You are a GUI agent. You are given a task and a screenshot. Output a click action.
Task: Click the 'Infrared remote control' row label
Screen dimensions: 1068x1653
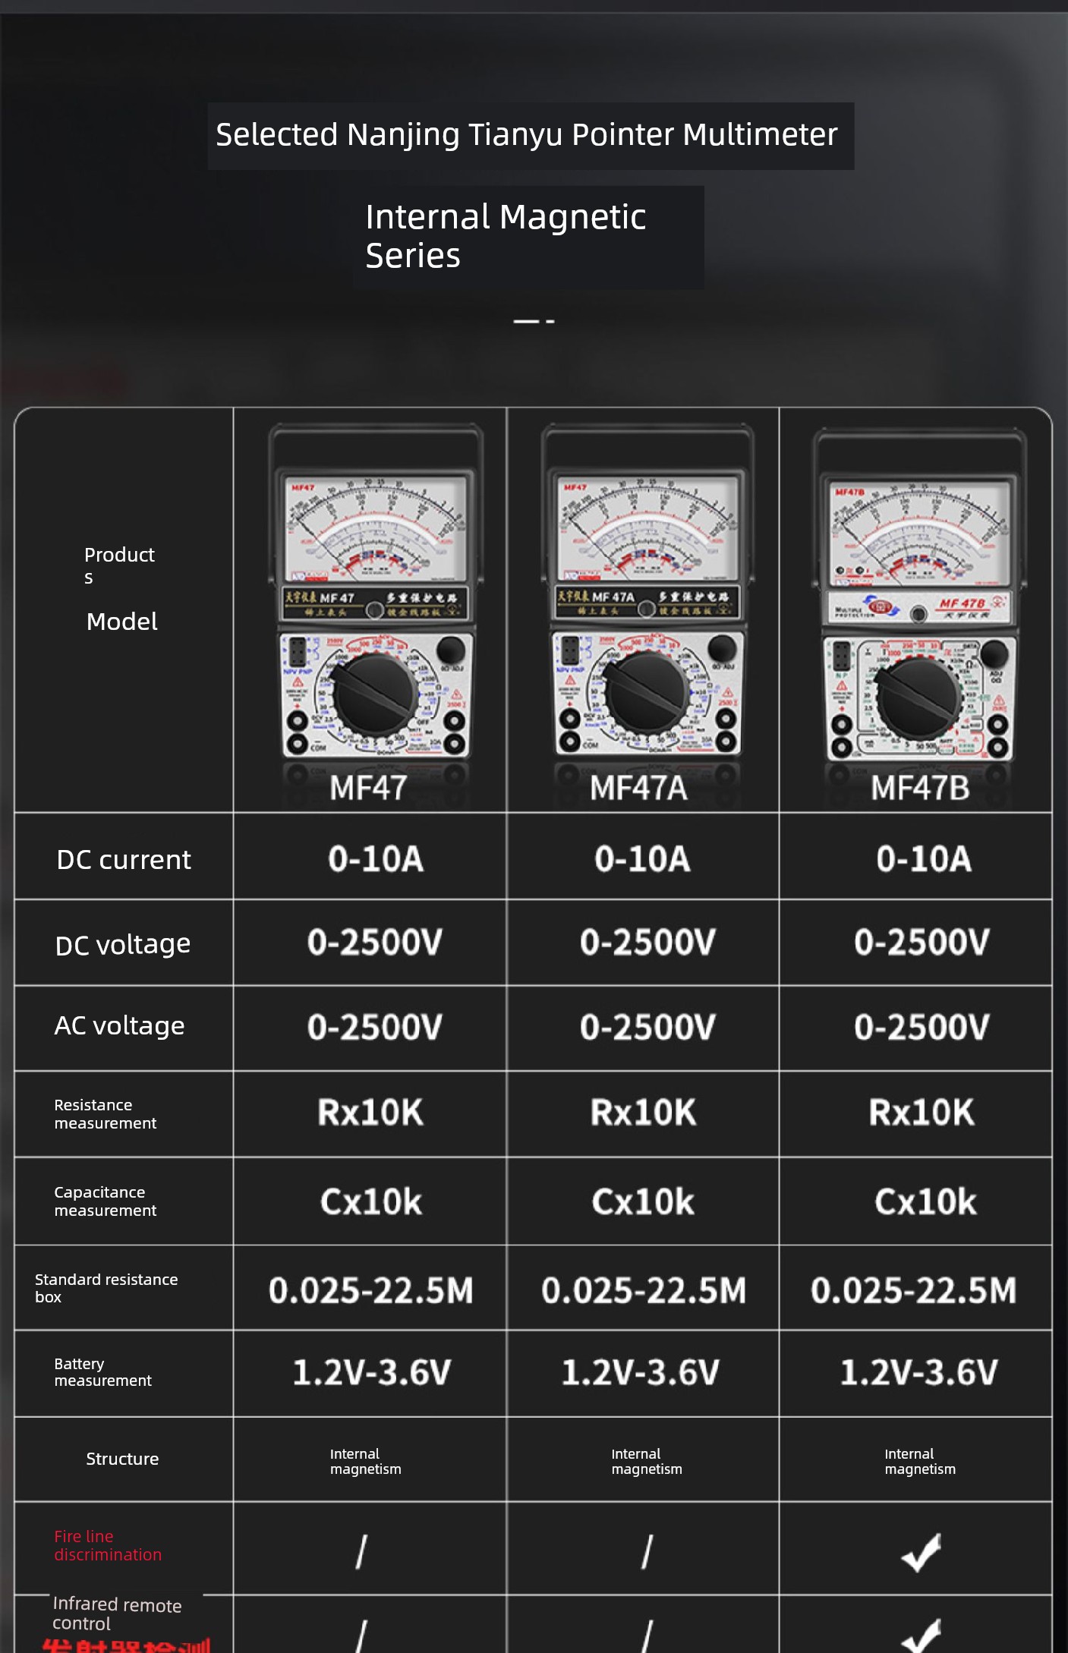click(117, 1614)
